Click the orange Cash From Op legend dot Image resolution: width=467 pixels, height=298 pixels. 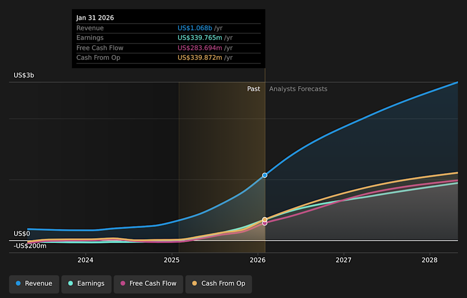pyautogui.click(x=195, y=284)
